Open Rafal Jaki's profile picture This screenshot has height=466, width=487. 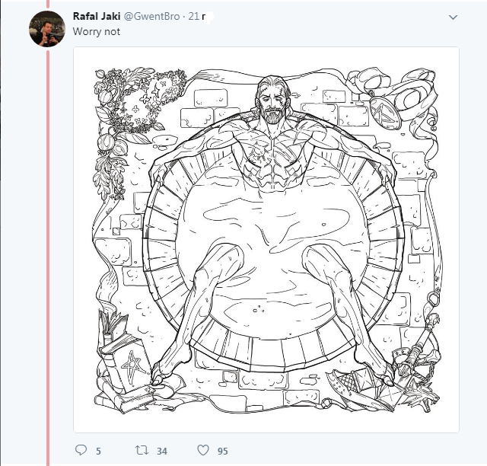coord(46,27)
